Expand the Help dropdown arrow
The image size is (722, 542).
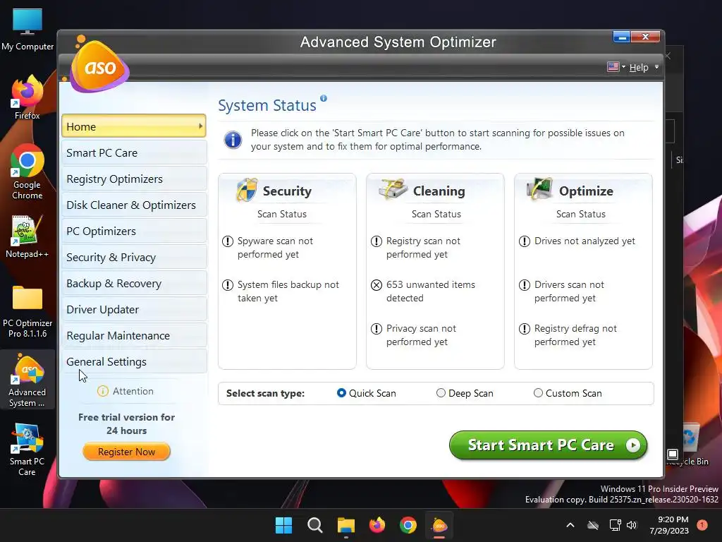(656, 67)
